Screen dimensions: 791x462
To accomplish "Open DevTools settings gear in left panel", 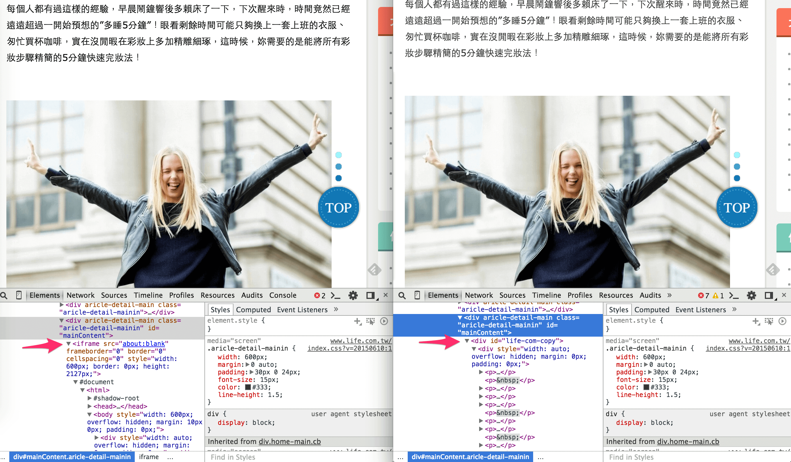I will pyautogui.click(x=353, y=295).
